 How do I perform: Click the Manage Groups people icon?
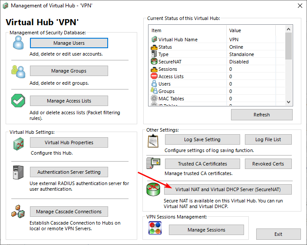point(18,71)
